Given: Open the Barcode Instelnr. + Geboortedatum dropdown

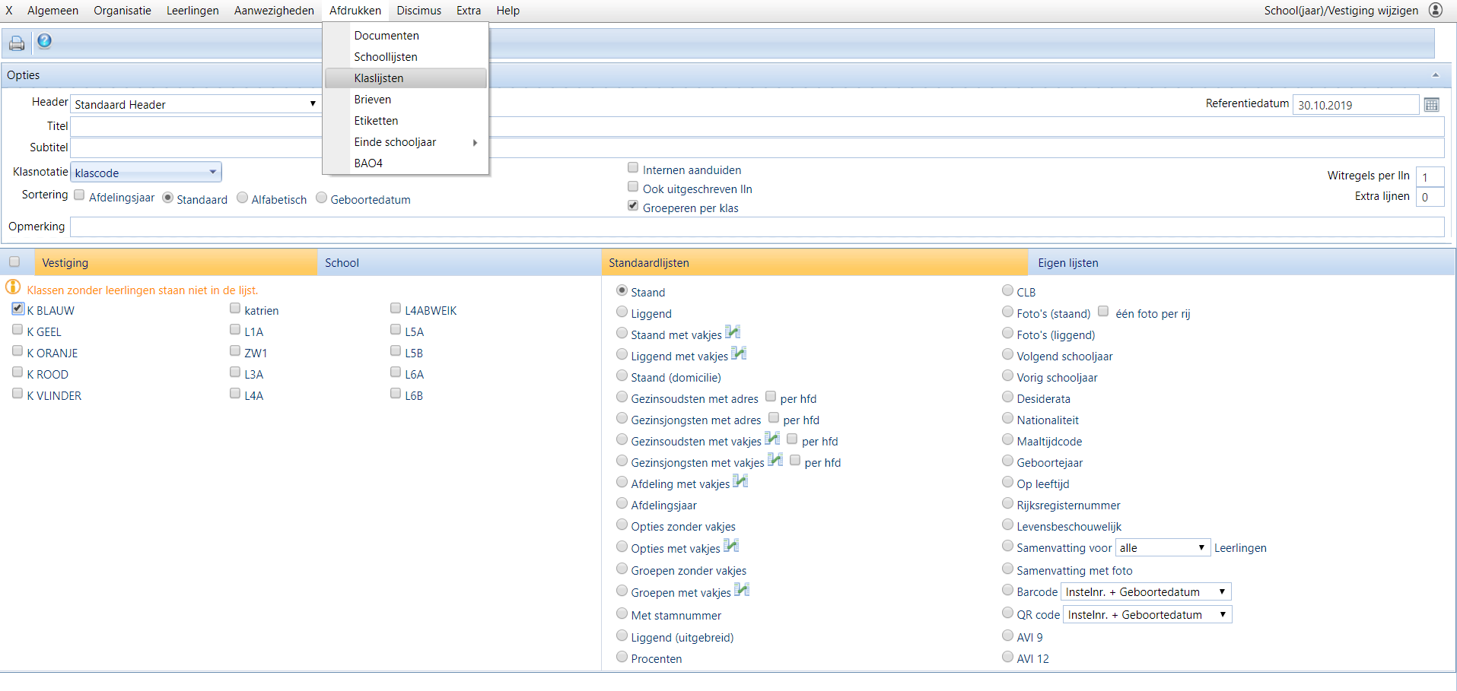Looking at the screenshot, I should (1146, 591).
